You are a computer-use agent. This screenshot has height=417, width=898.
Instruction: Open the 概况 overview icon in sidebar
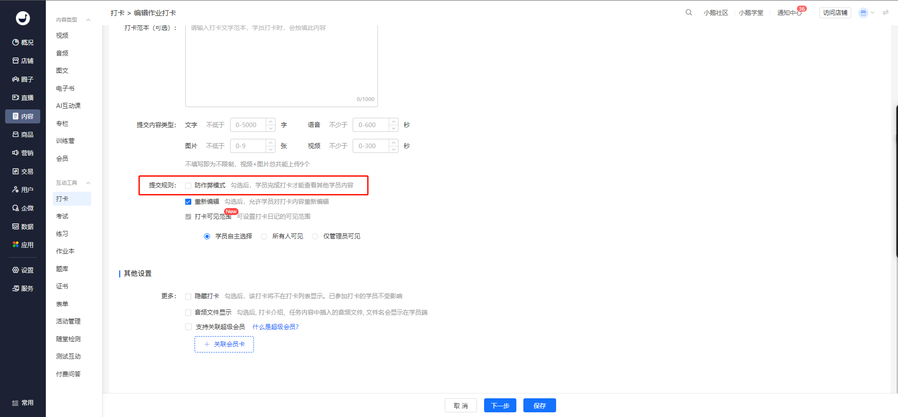15,43
